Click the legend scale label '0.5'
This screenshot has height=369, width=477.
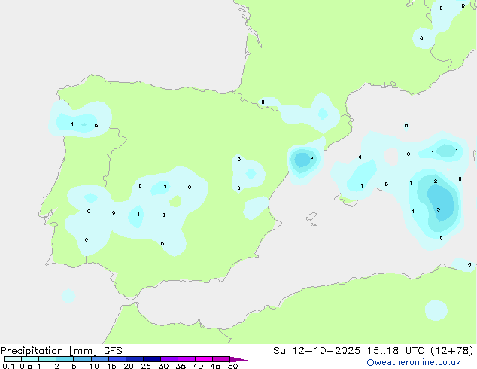26,366
